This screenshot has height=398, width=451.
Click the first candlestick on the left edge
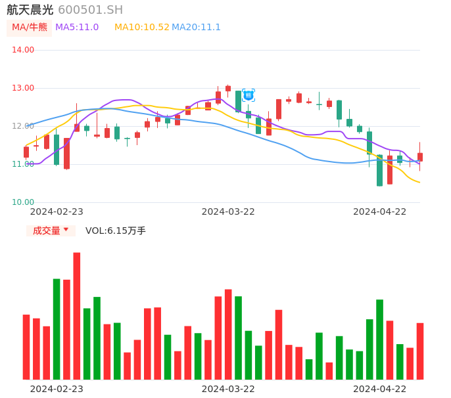coord(26,152)
